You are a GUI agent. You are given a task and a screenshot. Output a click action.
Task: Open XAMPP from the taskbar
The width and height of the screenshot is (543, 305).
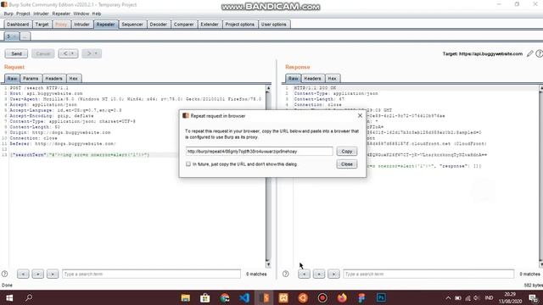[x=283, y=297]
